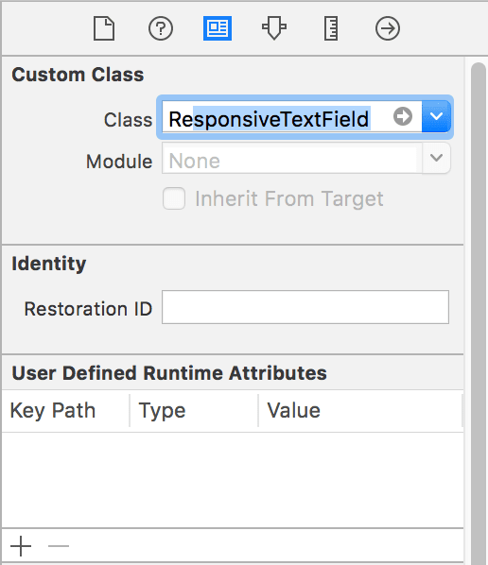Click into the Restoration ID field
Viewport: 488px width, 565px height.
click(305, 307)
